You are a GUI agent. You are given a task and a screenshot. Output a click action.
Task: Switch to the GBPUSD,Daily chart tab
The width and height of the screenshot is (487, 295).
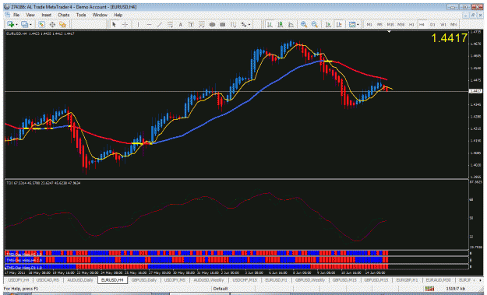(144, 280)
